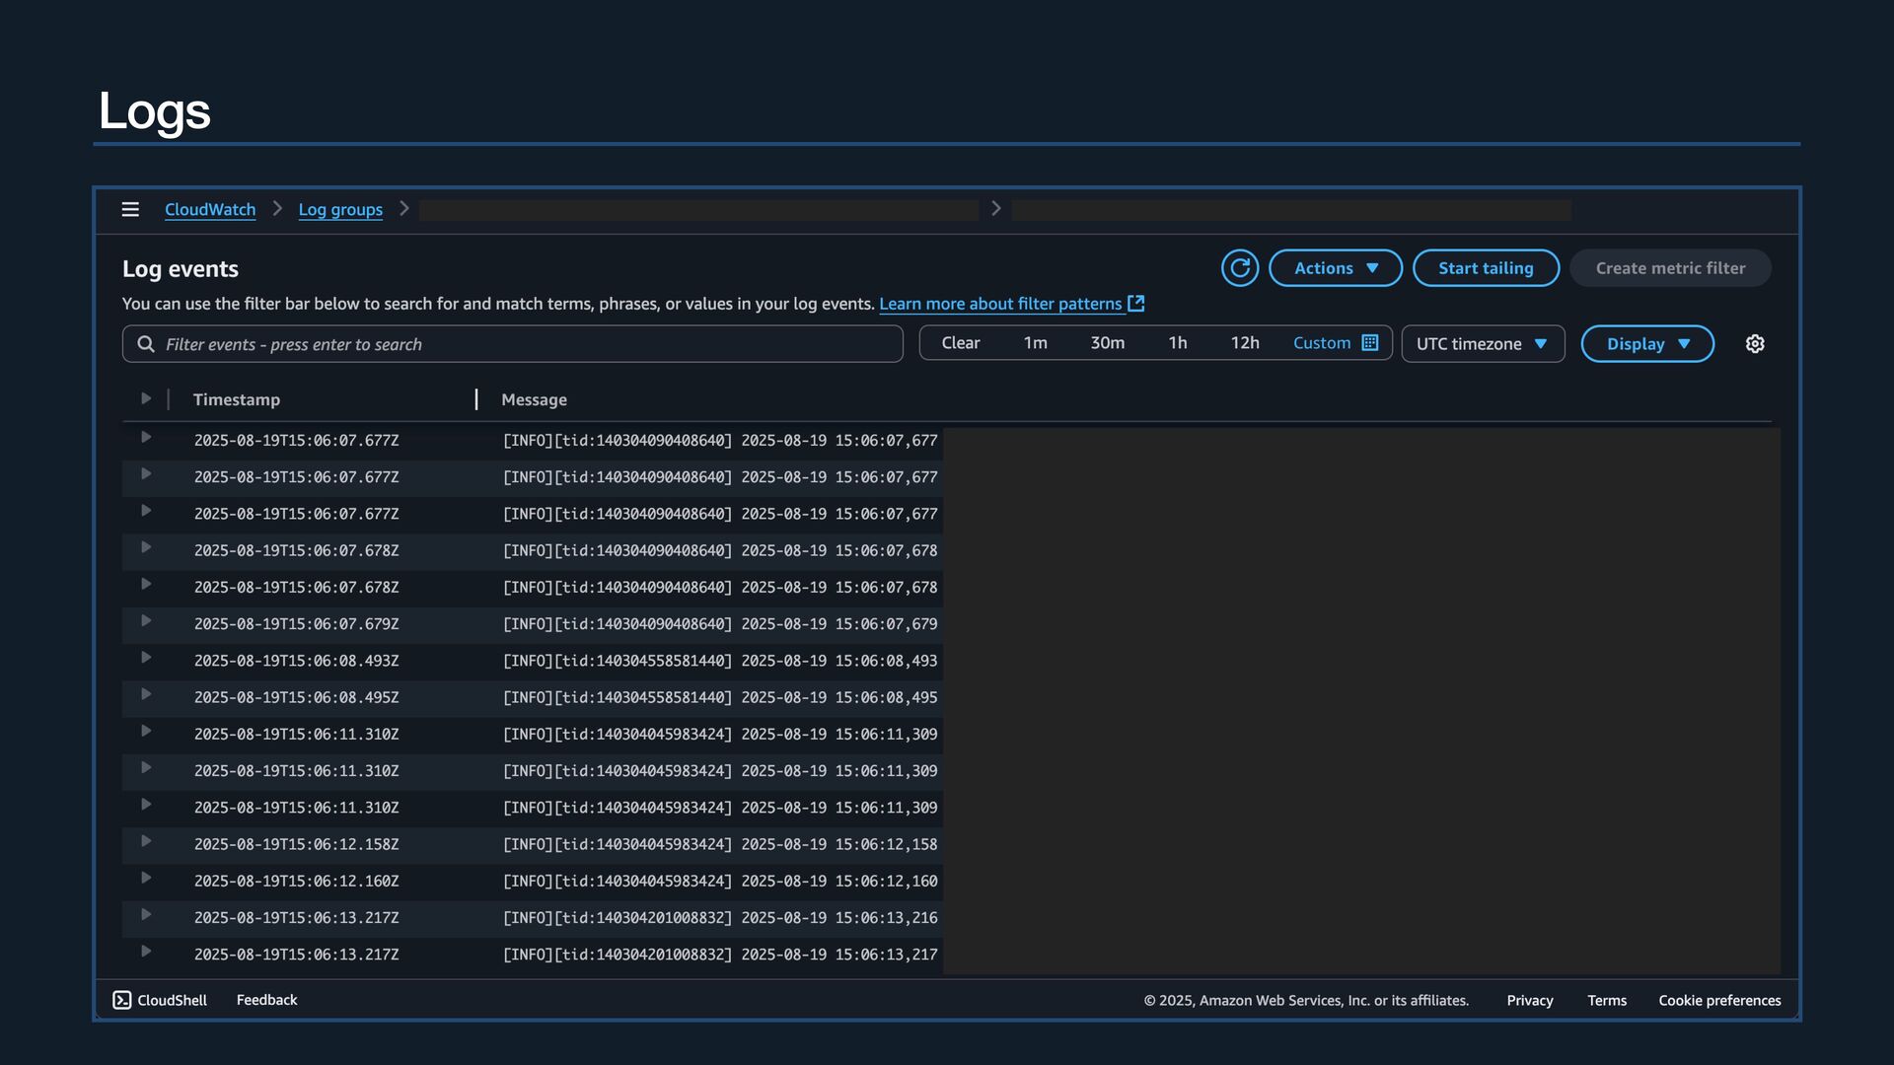Click timestamp 2025-08-19T15:06:08.493Z
This screenshot has height=1065, width=1894.
[296, 661]
